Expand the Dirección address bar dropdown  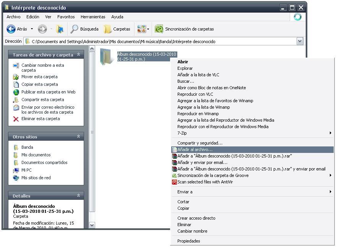300,42
